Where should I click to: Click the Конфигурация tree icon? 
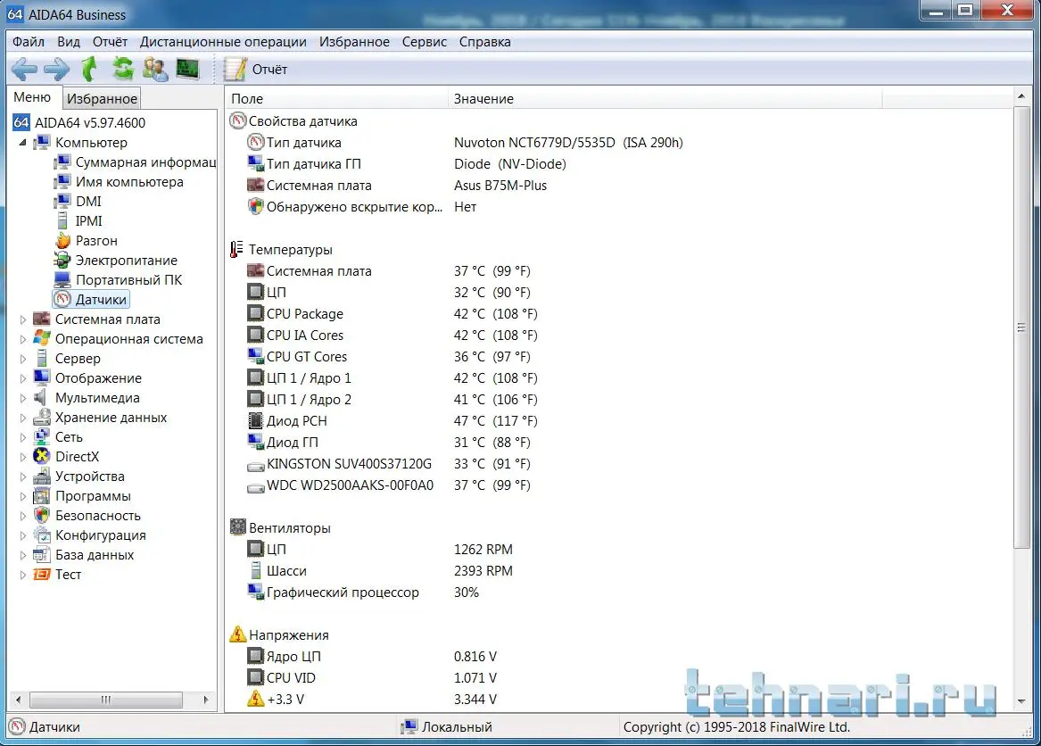click(42, 535)
